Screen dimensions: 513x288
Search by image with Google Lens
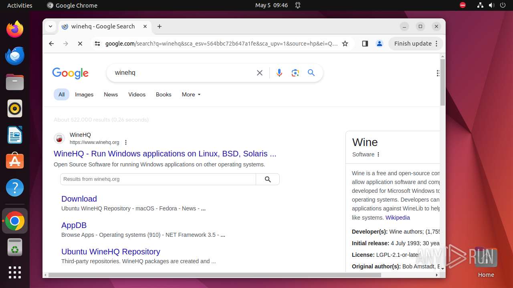[295, 73]
